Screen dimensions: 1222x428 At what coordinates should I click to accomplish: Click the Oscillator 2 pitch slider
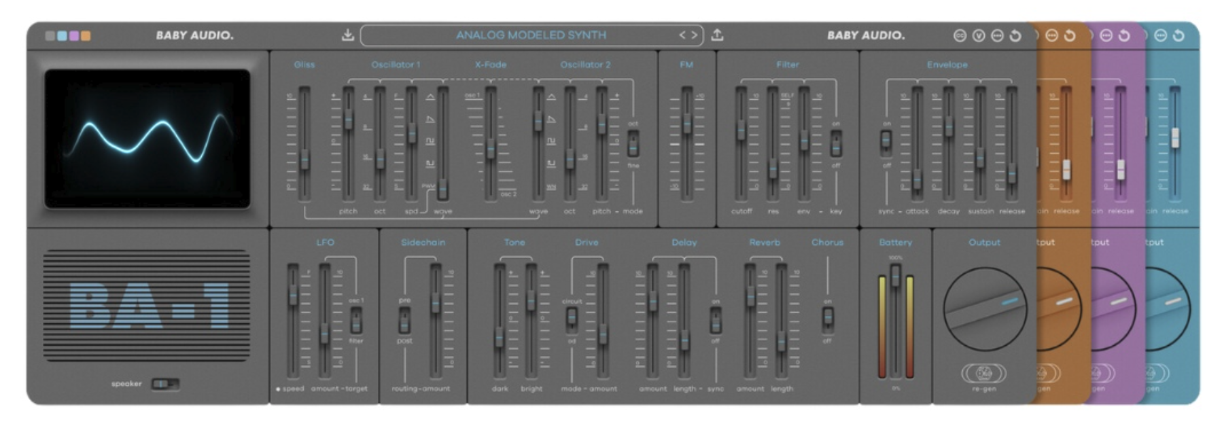[601, 143]
